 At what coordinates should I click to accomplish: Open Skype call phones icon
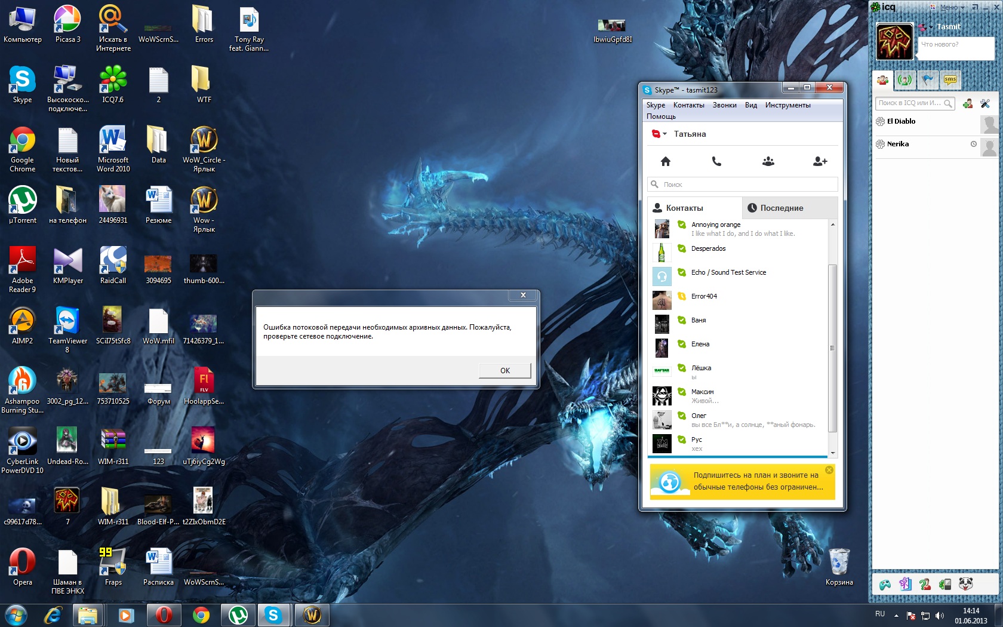click(716, 161)
